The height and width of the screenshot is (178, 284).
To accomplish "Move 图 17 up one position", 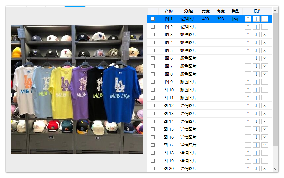I will 248,145.
